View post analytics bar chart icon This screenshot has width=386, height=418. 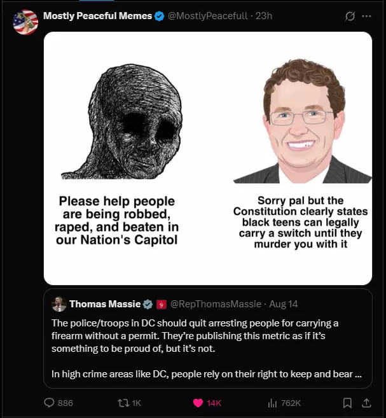click(272, 403)
